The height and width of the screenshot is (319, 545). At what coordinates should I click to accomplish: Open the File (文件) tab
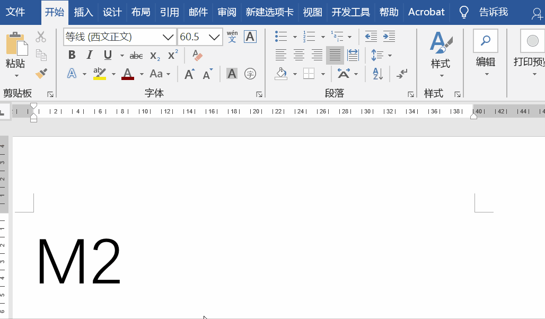(16, 12)
